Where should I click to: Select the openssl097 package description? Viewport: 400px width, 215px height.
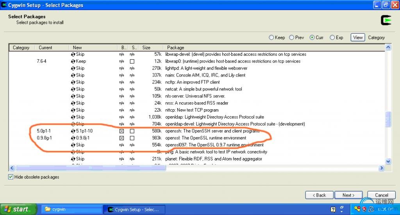214,145
